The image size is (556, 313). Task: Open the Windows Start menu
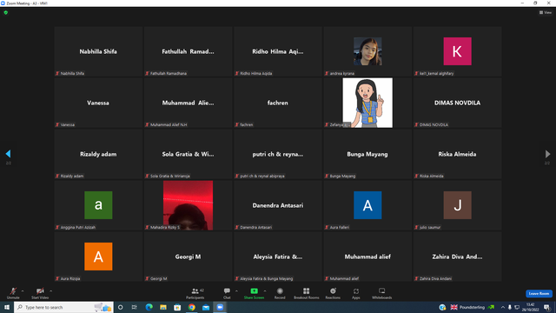pos(7,307)
